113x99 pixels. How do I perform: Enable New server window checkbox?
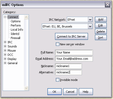pyautogui.click(x=57, y=44)
